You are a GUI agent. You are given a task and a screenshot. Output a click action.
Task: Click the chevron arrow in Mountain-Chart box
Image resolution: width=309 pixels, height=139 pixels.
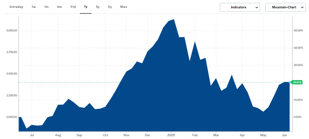[x=302, y=7]
